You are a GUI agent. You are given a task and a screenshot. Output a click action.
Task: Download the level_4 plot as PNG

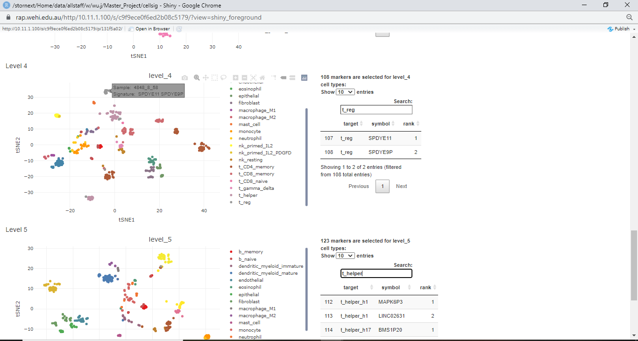tap(184, 77)
